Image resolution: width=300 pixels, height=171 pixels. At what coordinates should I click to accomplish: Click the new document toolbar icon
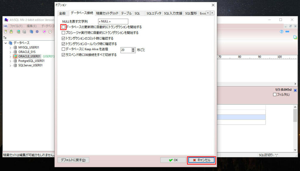click(x=5, y=32)
